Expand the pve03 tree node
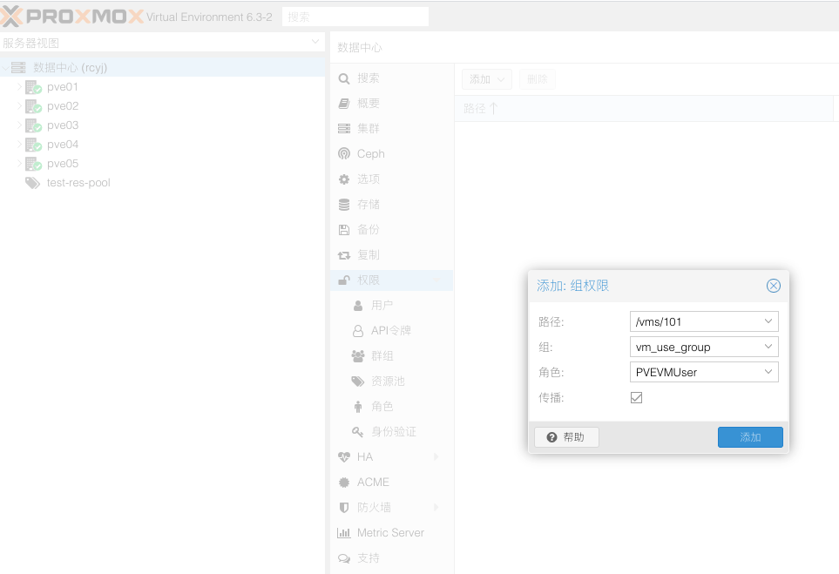This screenshot has width=839, height=574. pos(20,125)
